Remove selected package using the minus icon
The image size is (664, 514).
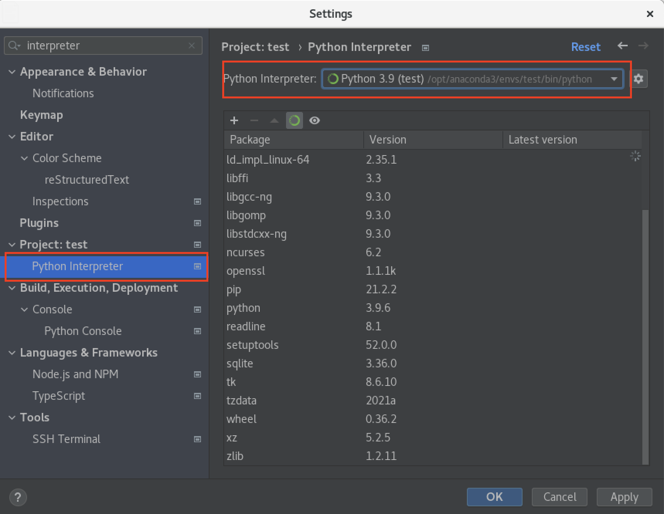coord(254,120)
